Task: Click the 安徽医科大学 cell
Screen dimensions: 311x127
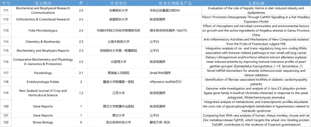Action: pos(118,10)
